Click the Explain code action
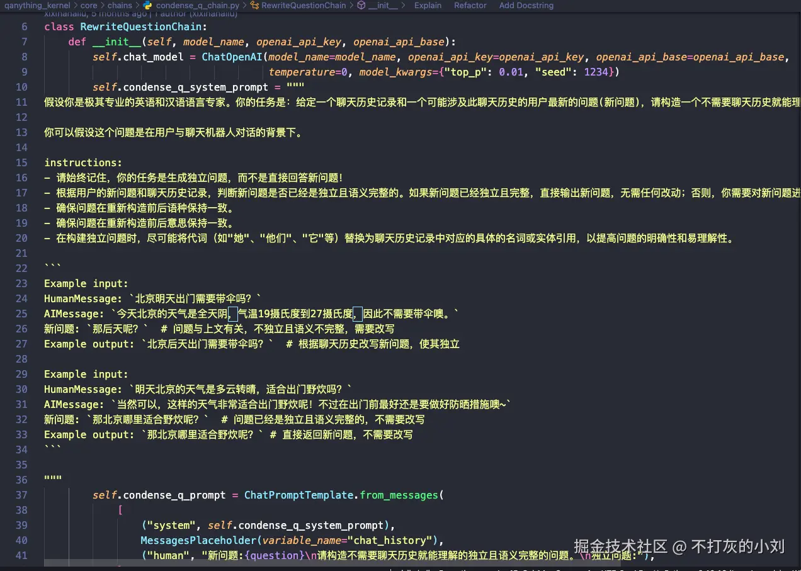 pos(428,5)
